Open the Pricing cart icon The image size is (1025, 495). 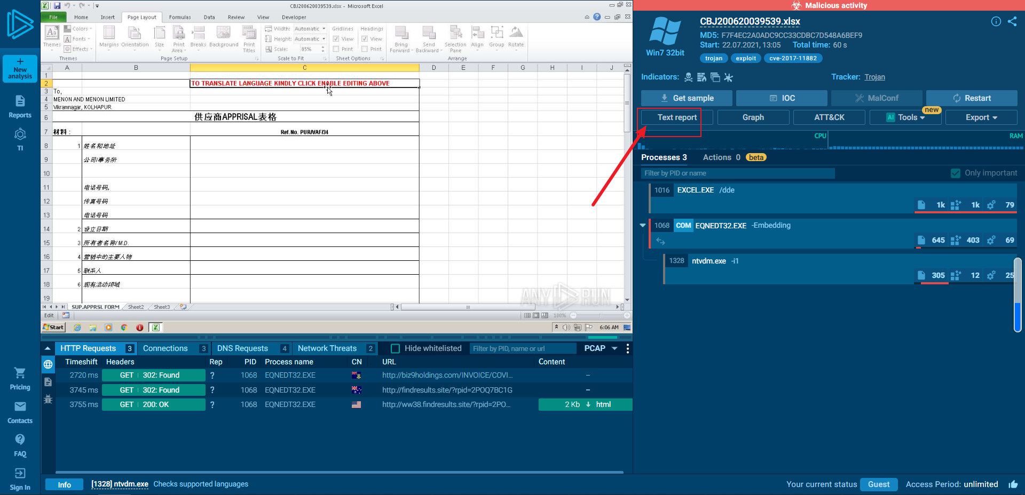20,379
